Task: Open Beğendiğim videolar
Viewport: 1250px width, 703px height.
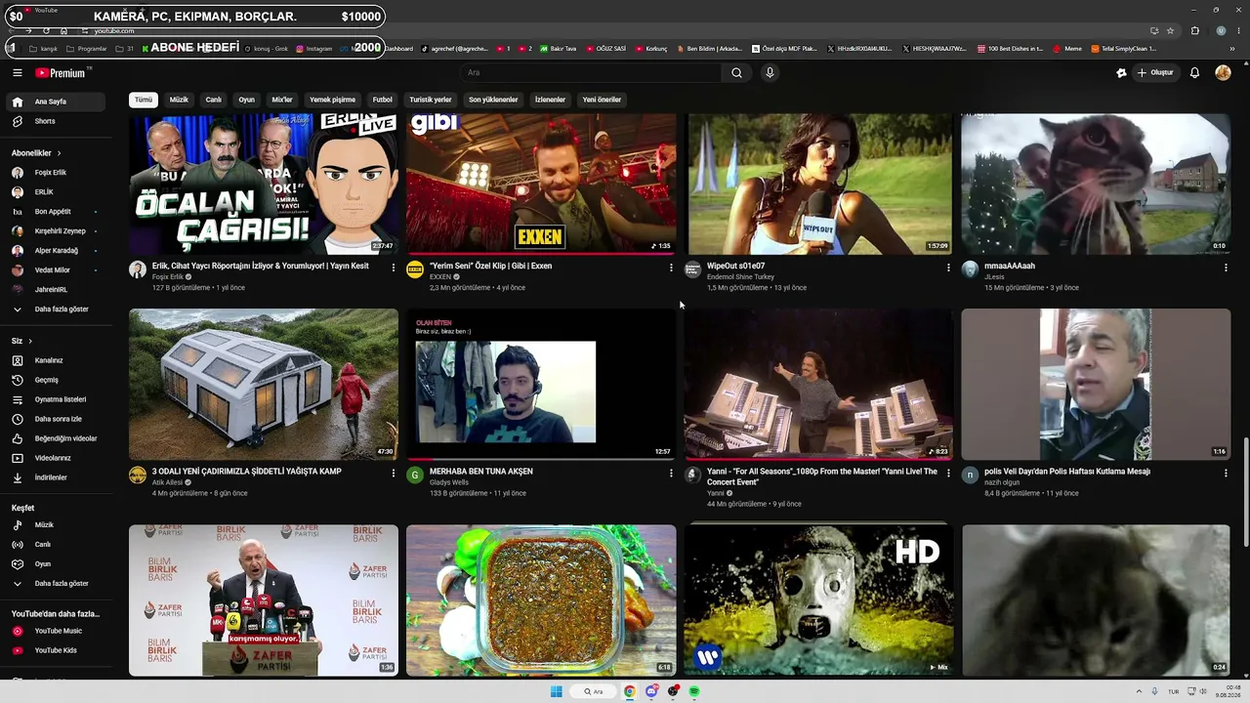Action: [x=61, y=438]
